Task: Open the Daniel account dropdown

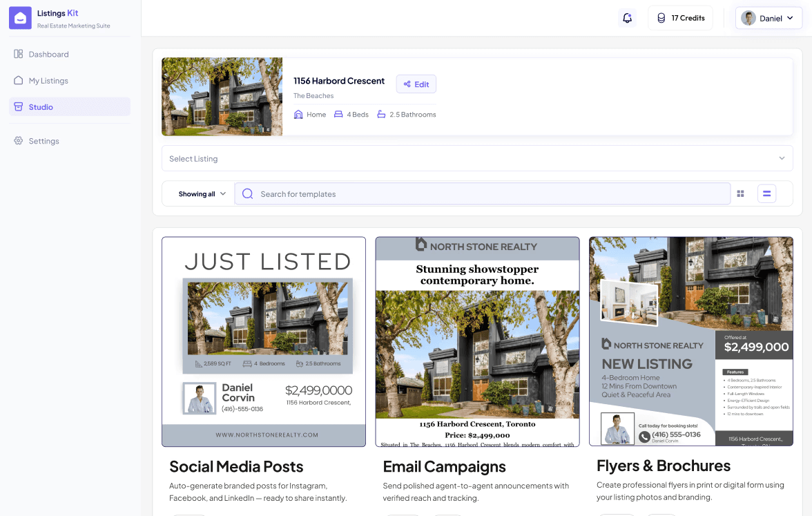Action: (768, 18)
